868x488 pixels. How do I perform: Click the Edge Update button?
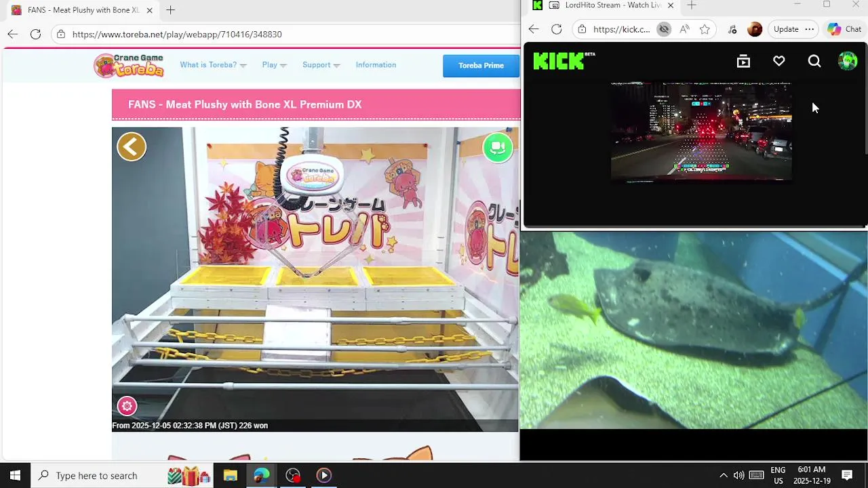[786, 29]
